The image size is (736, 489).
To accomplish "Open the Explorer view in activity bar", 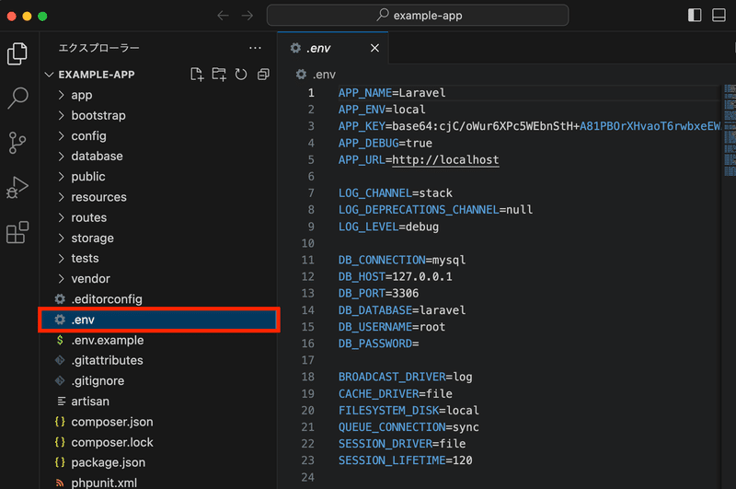I will tap(17, 53).
